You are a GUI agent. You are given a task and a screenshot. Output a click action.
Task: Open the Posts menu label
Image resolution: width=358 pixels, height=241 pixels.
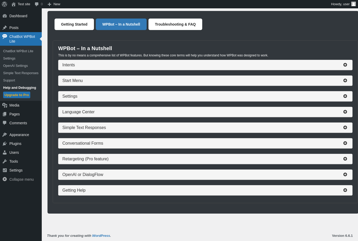(x=14, y=28)
